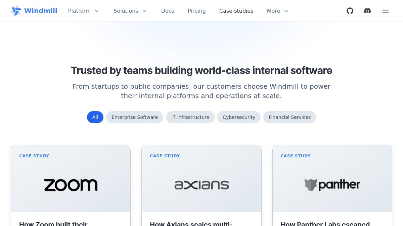Click the How Panther Labs escaped title
The height and width of the screenshot is (226, 403).
pyautogui.click(x=325, y=223)
